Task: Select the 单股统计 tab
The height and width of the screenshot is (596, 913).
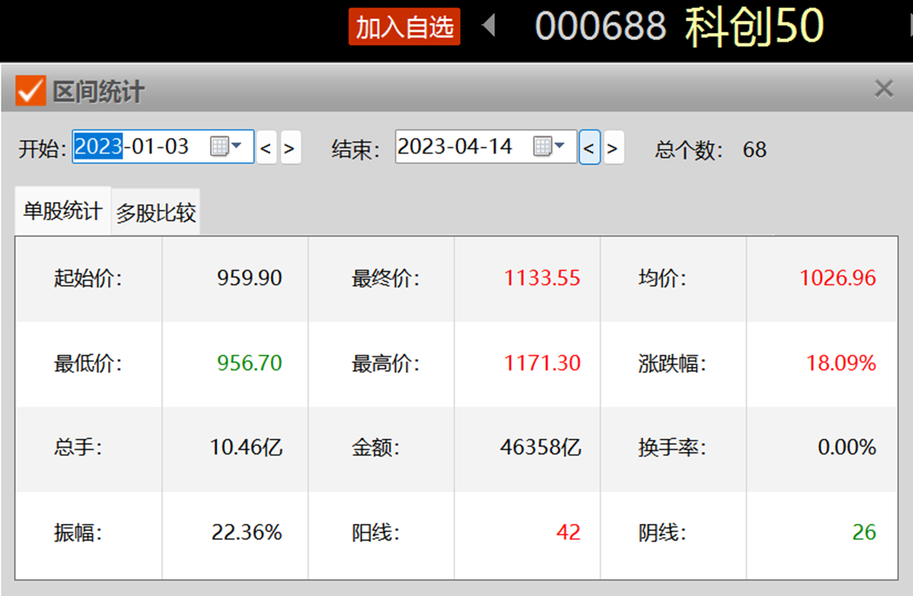Action: coord(62,211)
